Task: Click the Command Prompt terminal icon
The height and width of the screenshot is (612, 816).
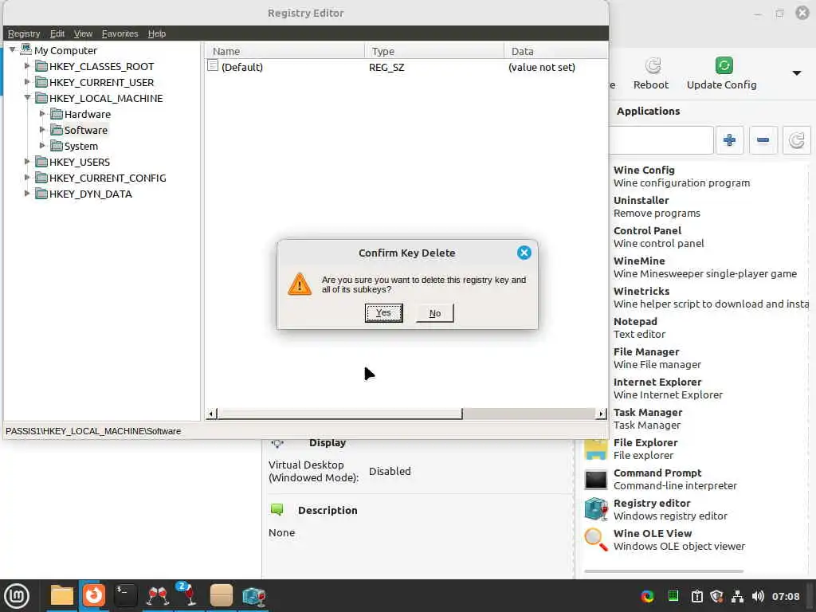Action: click(596, 479)
